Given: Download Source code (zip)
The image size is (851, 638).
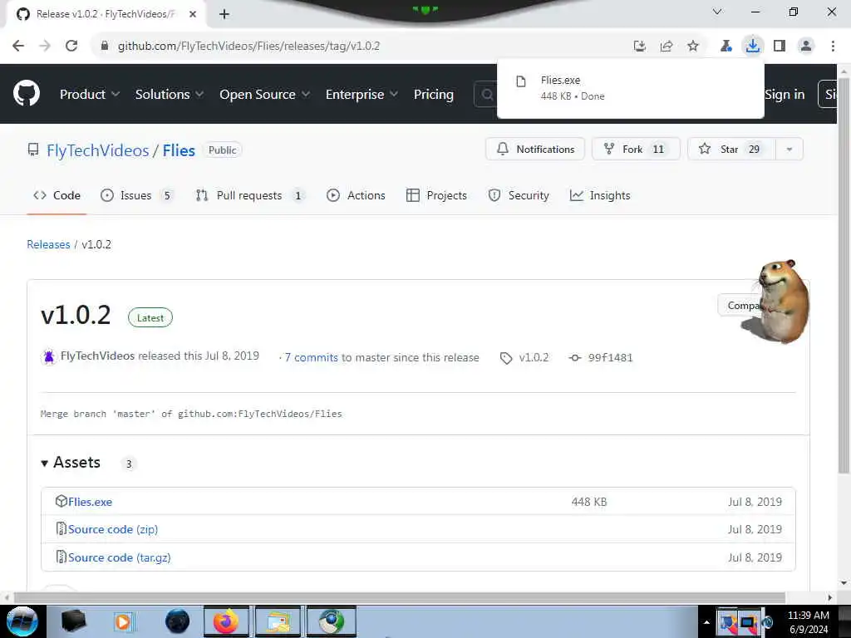Looking at the screenshot, I should click(x=113, y=529).
